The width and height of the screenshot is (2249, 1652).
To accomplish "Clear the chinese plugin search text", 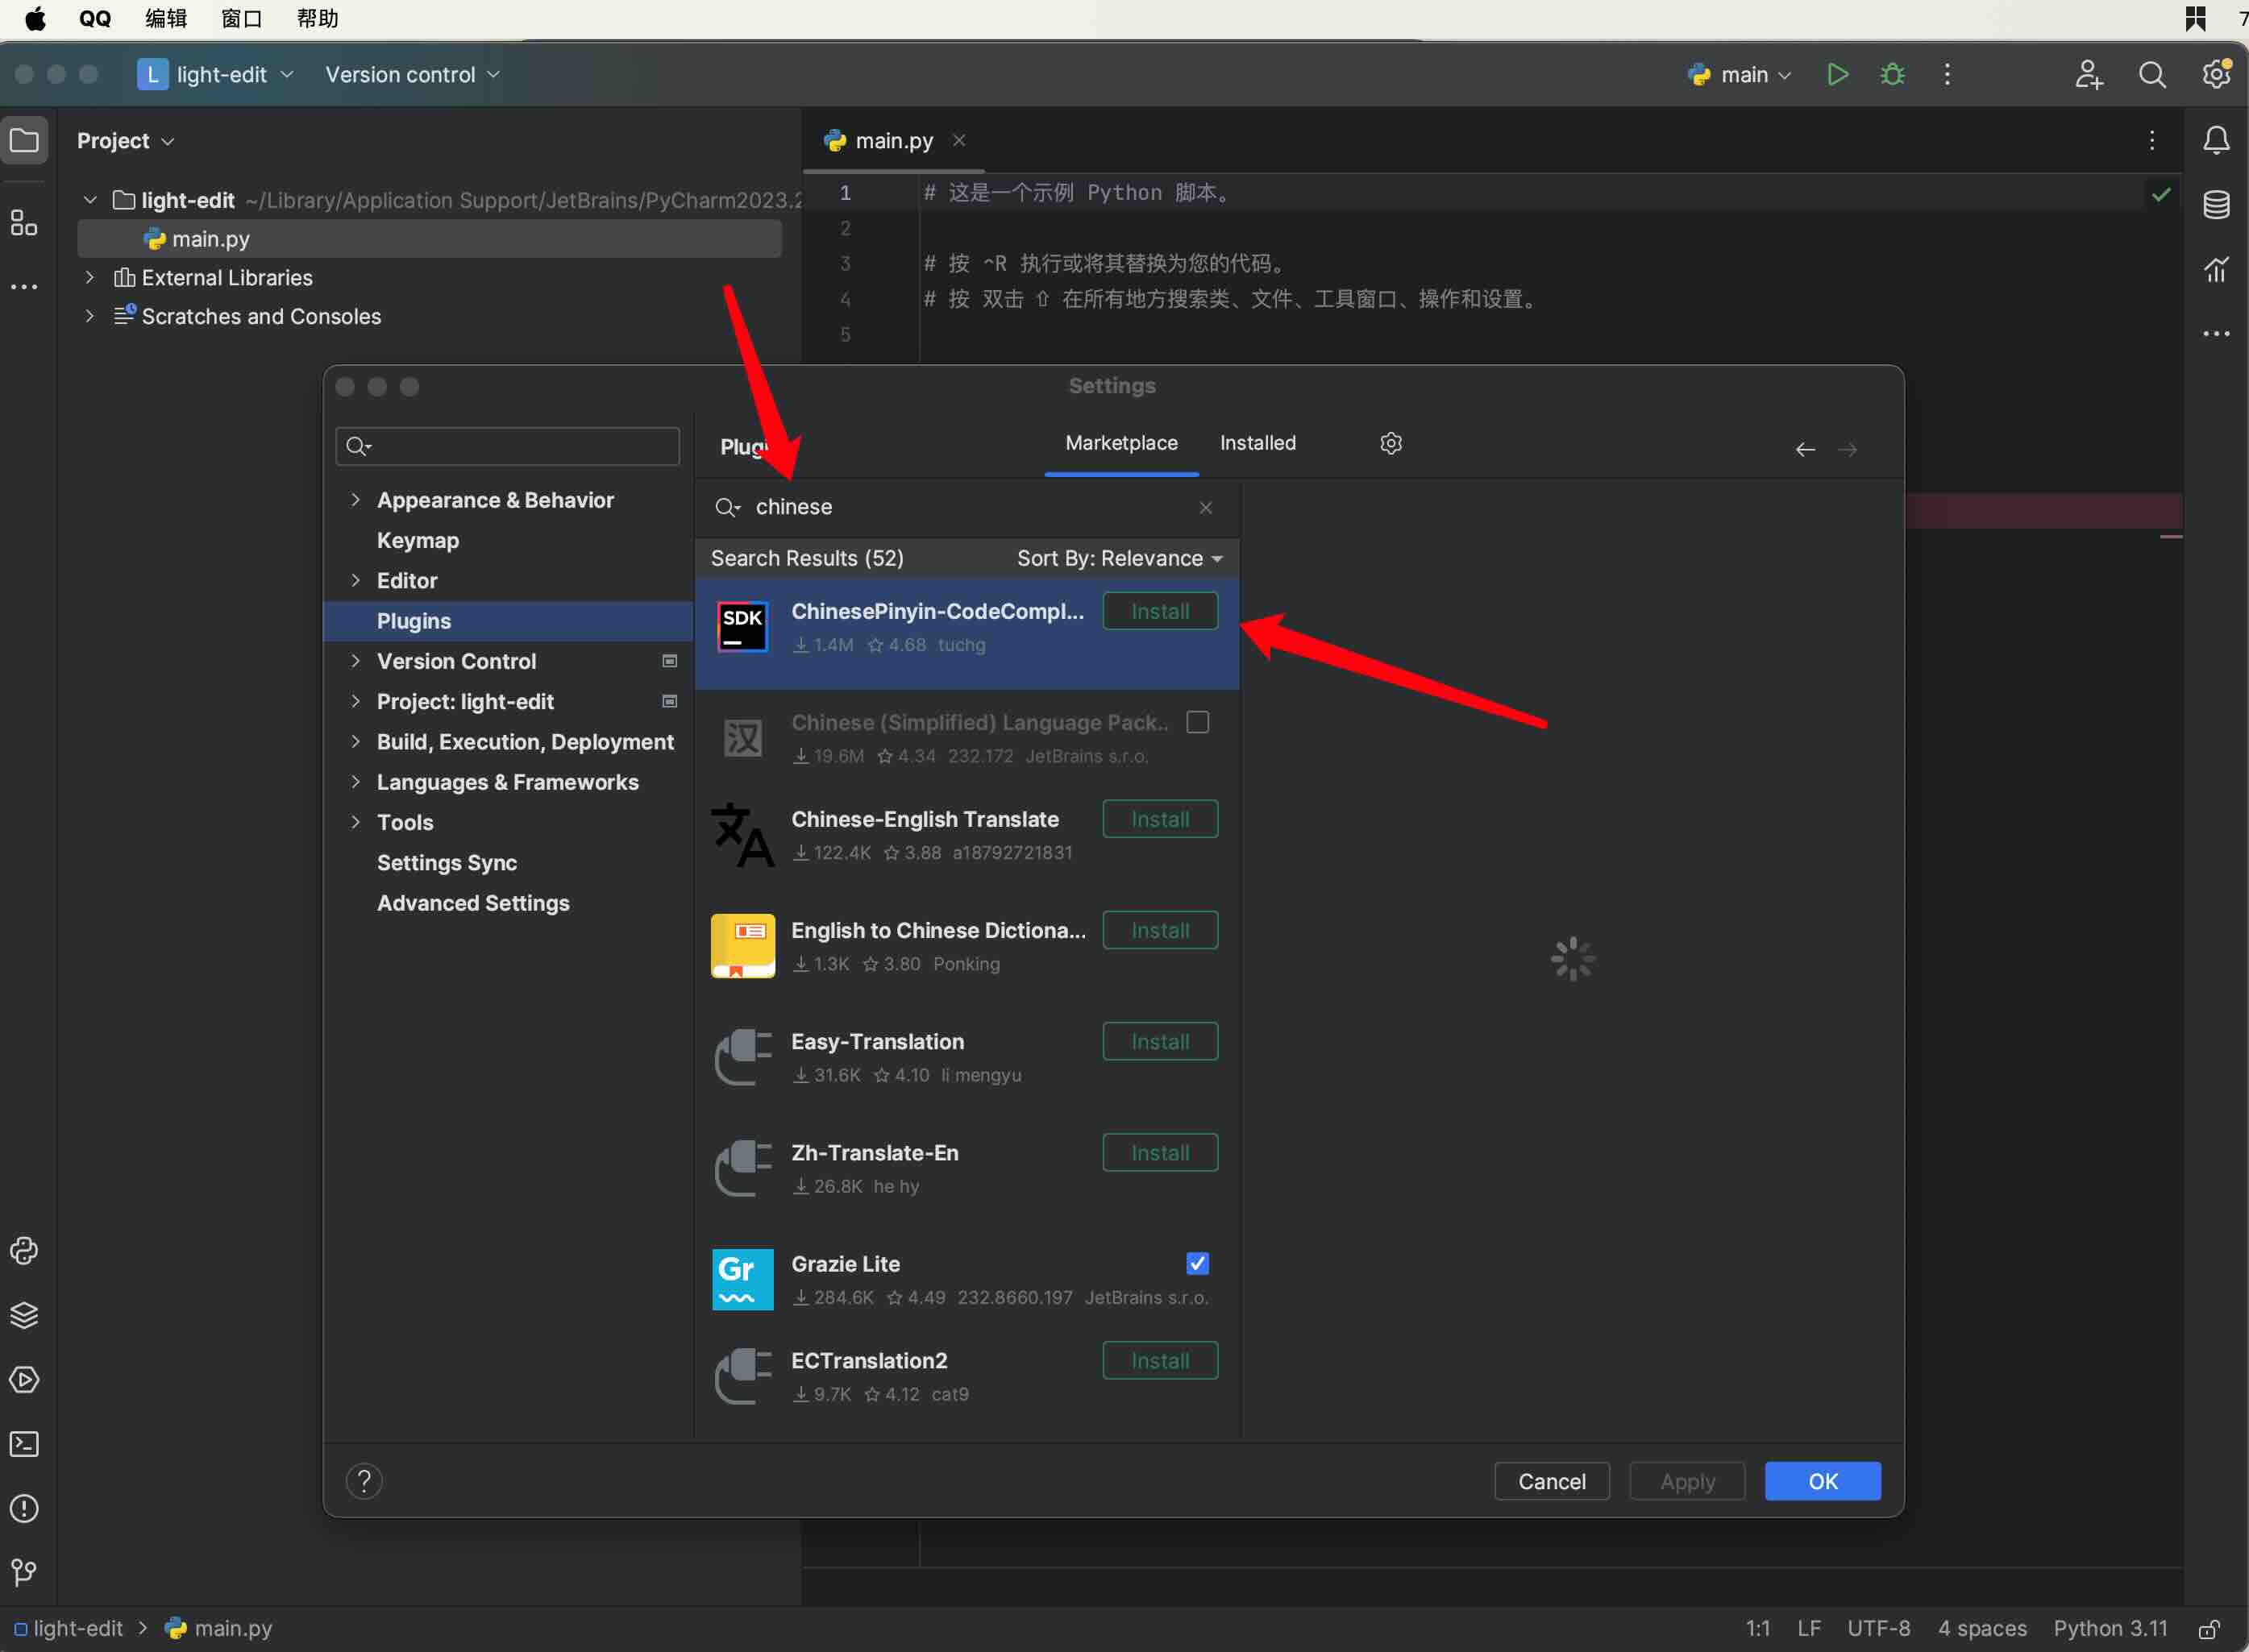I will [x=1205, y=508].
